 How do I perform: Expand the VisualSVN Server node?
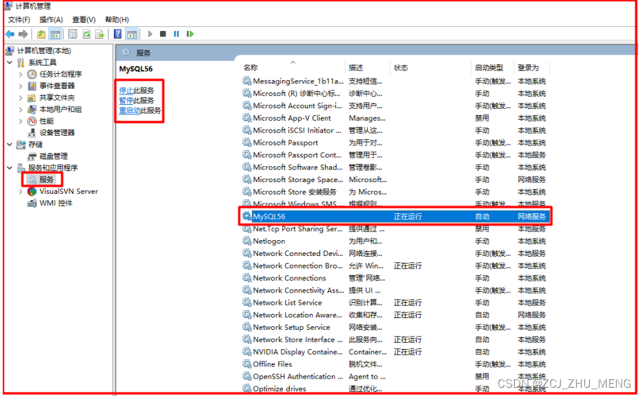click(x=21, y=192)
